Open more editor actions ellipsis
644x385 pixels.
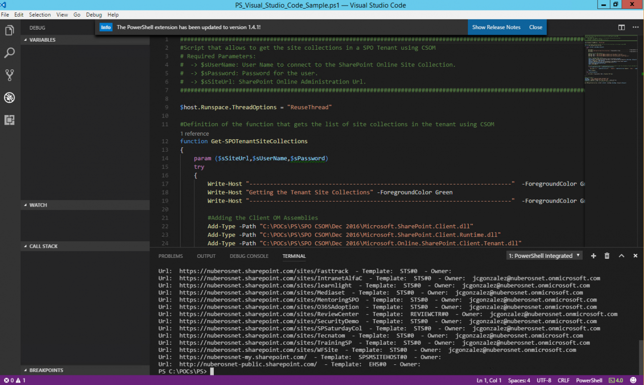pyautogui.click(x=635, y=28)
